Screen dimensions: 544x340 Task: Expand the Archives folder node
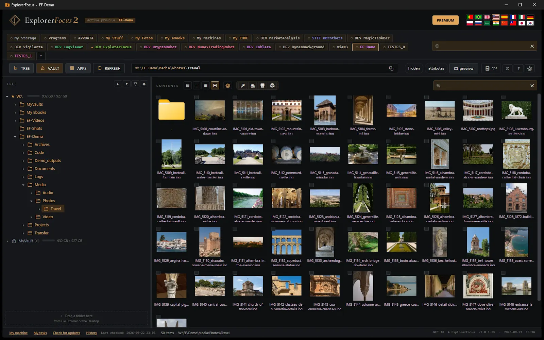pyautogui.click(x=23, y=145)
